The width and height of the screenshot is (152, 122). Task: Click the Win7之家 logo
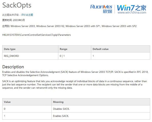click(x=132, y=8)
